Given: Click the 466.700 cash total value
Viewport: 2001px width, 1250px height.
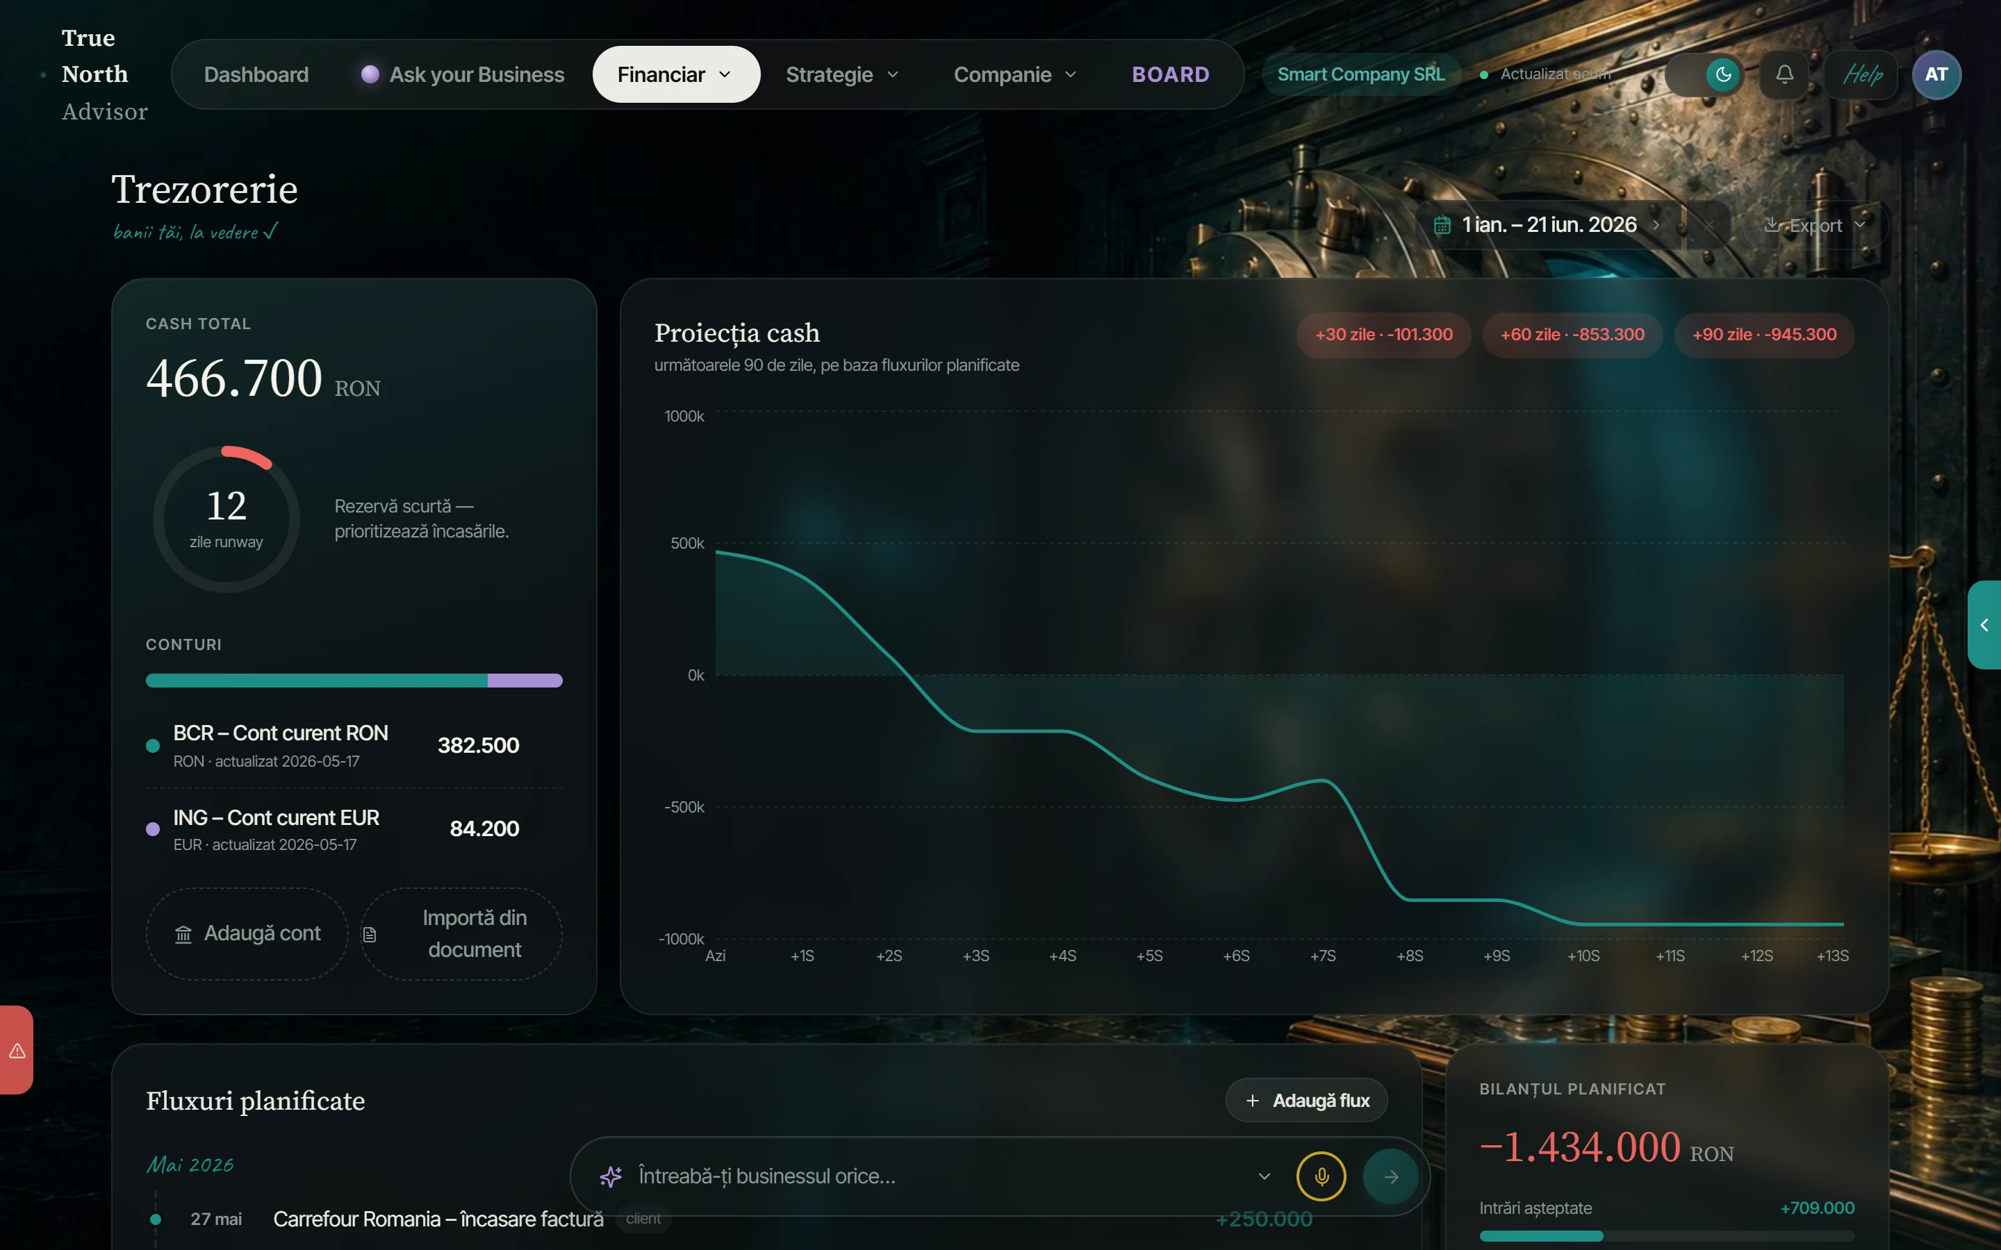Looking at the screenshot, I should click(x=234, y=378).
